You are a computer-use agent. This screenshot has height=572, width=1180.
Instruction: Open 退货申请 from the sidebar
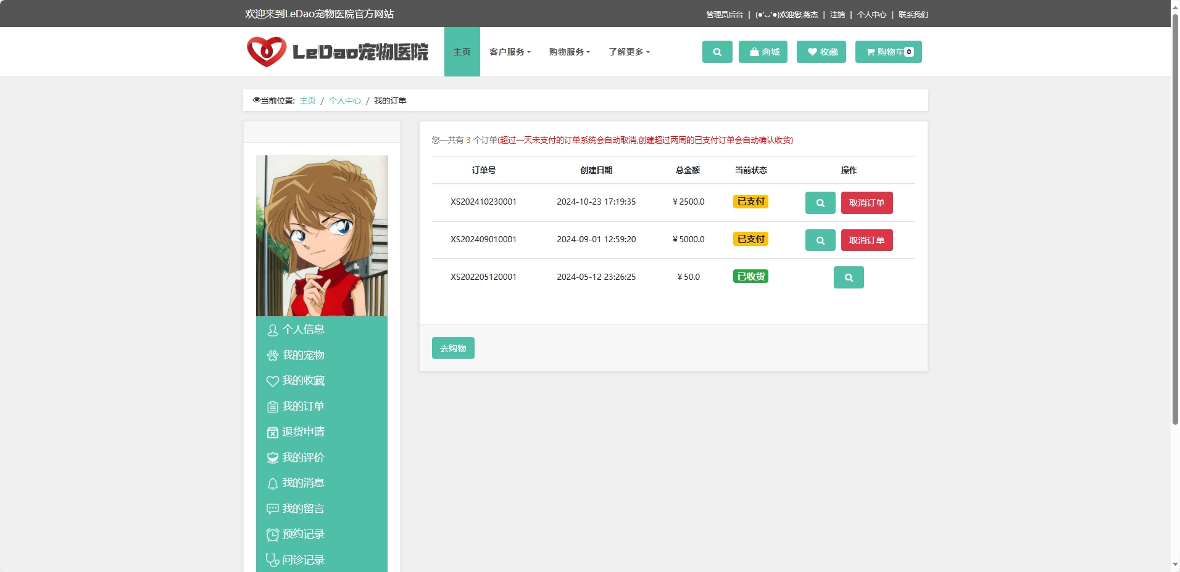click(x=303, y=431)
